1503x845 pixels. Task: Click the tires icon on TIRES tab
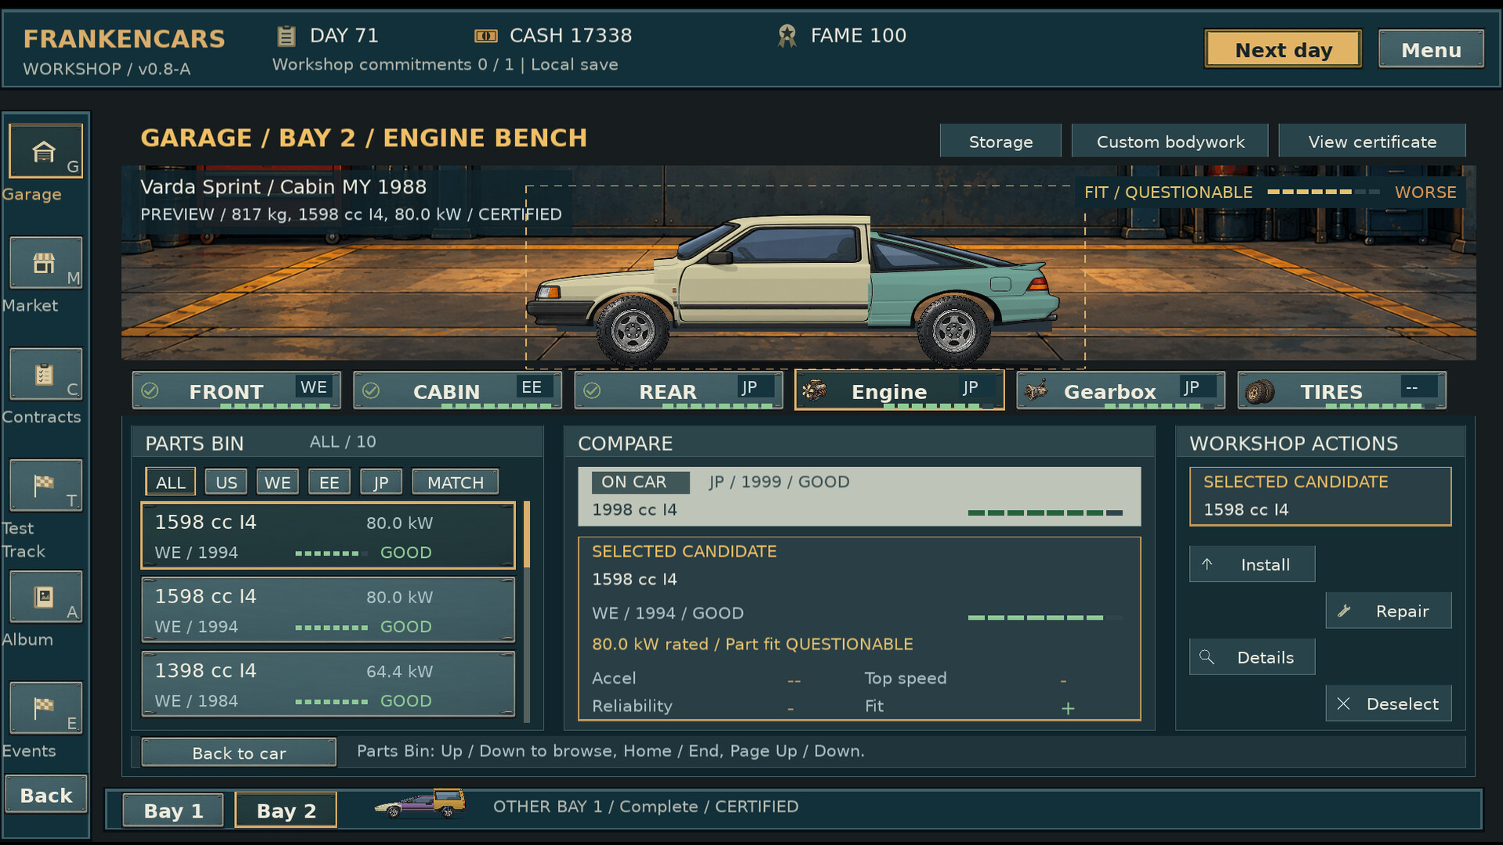pos(1260,391)
